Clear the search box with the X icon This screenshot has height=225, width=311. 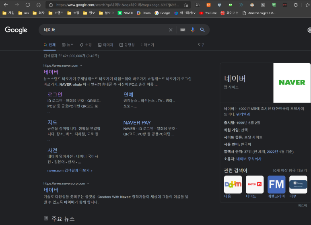pyautogui.click(x=171, y=30)
